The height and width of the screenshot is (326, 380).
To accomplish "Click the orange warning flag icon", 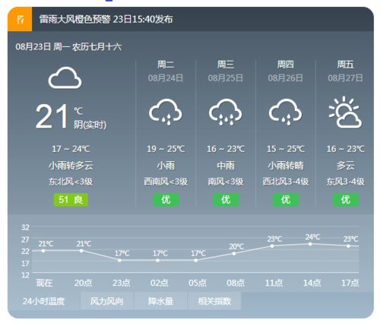I will coord(20,19).
